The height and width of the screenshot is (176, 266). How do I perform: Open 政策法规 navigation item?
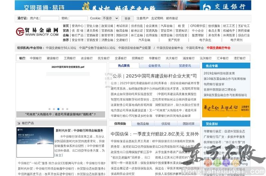pos(107,26)
